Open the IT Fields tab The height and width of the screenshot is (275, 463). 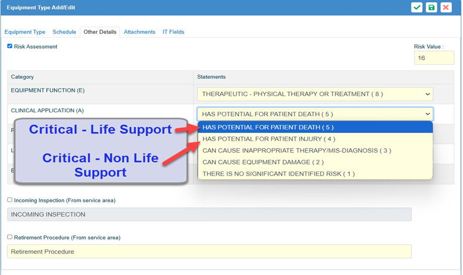[173, 32]
